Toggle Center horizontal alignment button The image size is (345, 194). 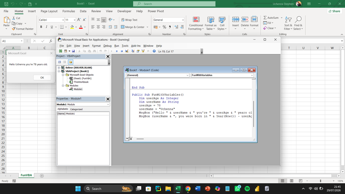click(x=99, y=27)
